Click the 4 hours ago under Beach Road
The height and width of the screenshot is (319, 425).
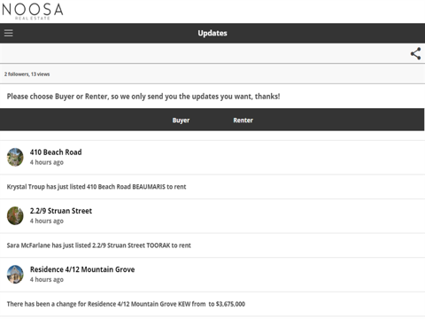[x=47, y=162]
